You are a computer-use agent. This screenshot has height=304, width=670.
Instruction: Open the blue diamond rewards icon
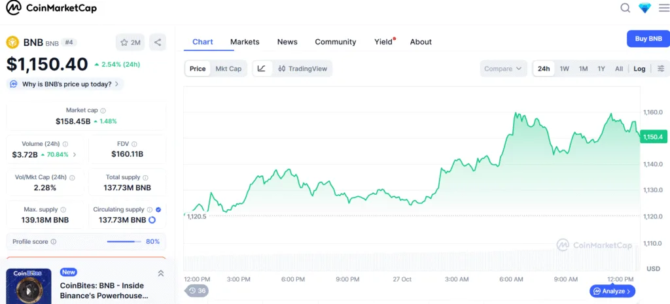pyautogui.click(x=645, y=8)
